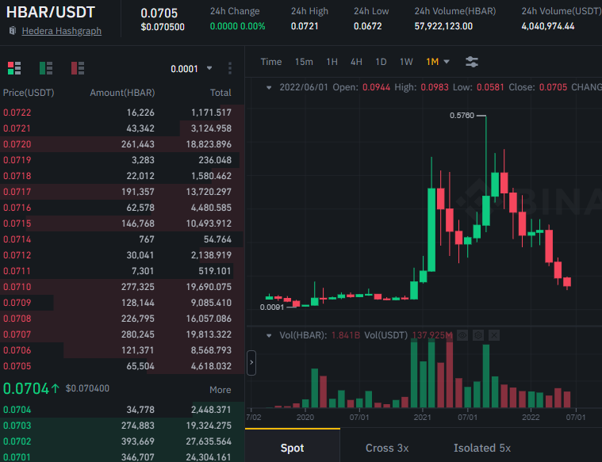Collapse the candle OHLC info arrow
Viewport: 602px width, 462px height.
point(269,87)
